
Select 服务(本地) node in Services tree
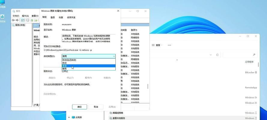tap(19, 25)
